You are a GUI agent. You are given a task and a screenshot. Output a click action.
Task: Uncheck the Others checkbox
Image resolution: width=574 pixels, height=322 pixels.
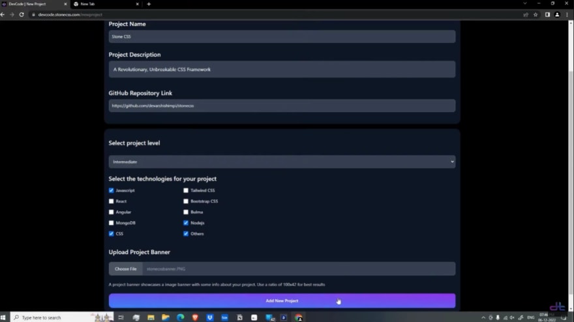[x=186, y=233]
